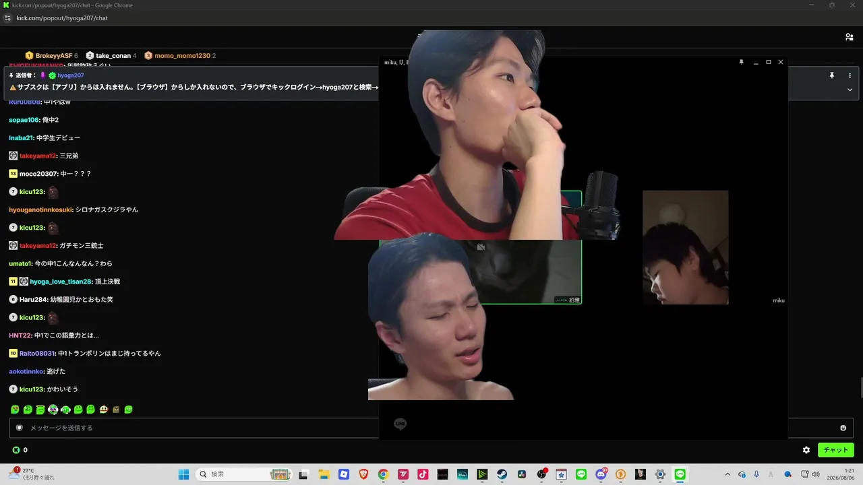Viewport: 863px width, 485px height.
Task: Insert the first green quick emote
Action: (15, 410)
